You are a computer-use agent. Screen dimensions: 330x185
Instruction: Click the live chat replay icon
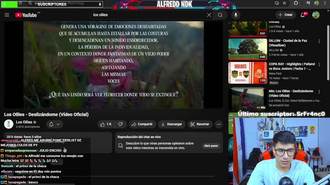point(120,146)
